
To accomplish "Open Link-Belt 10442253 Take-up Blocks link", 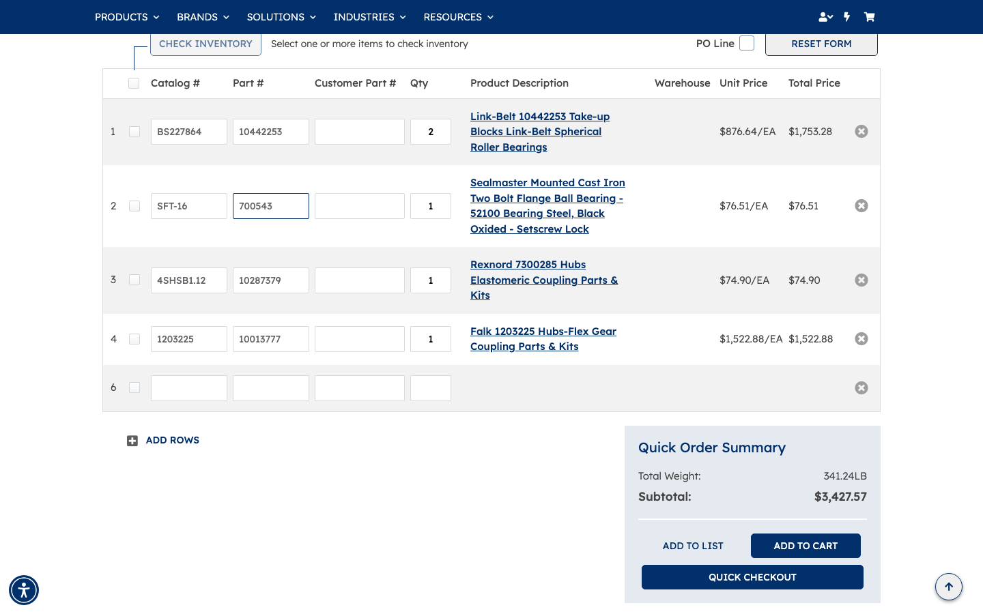I will pos(540,132).
